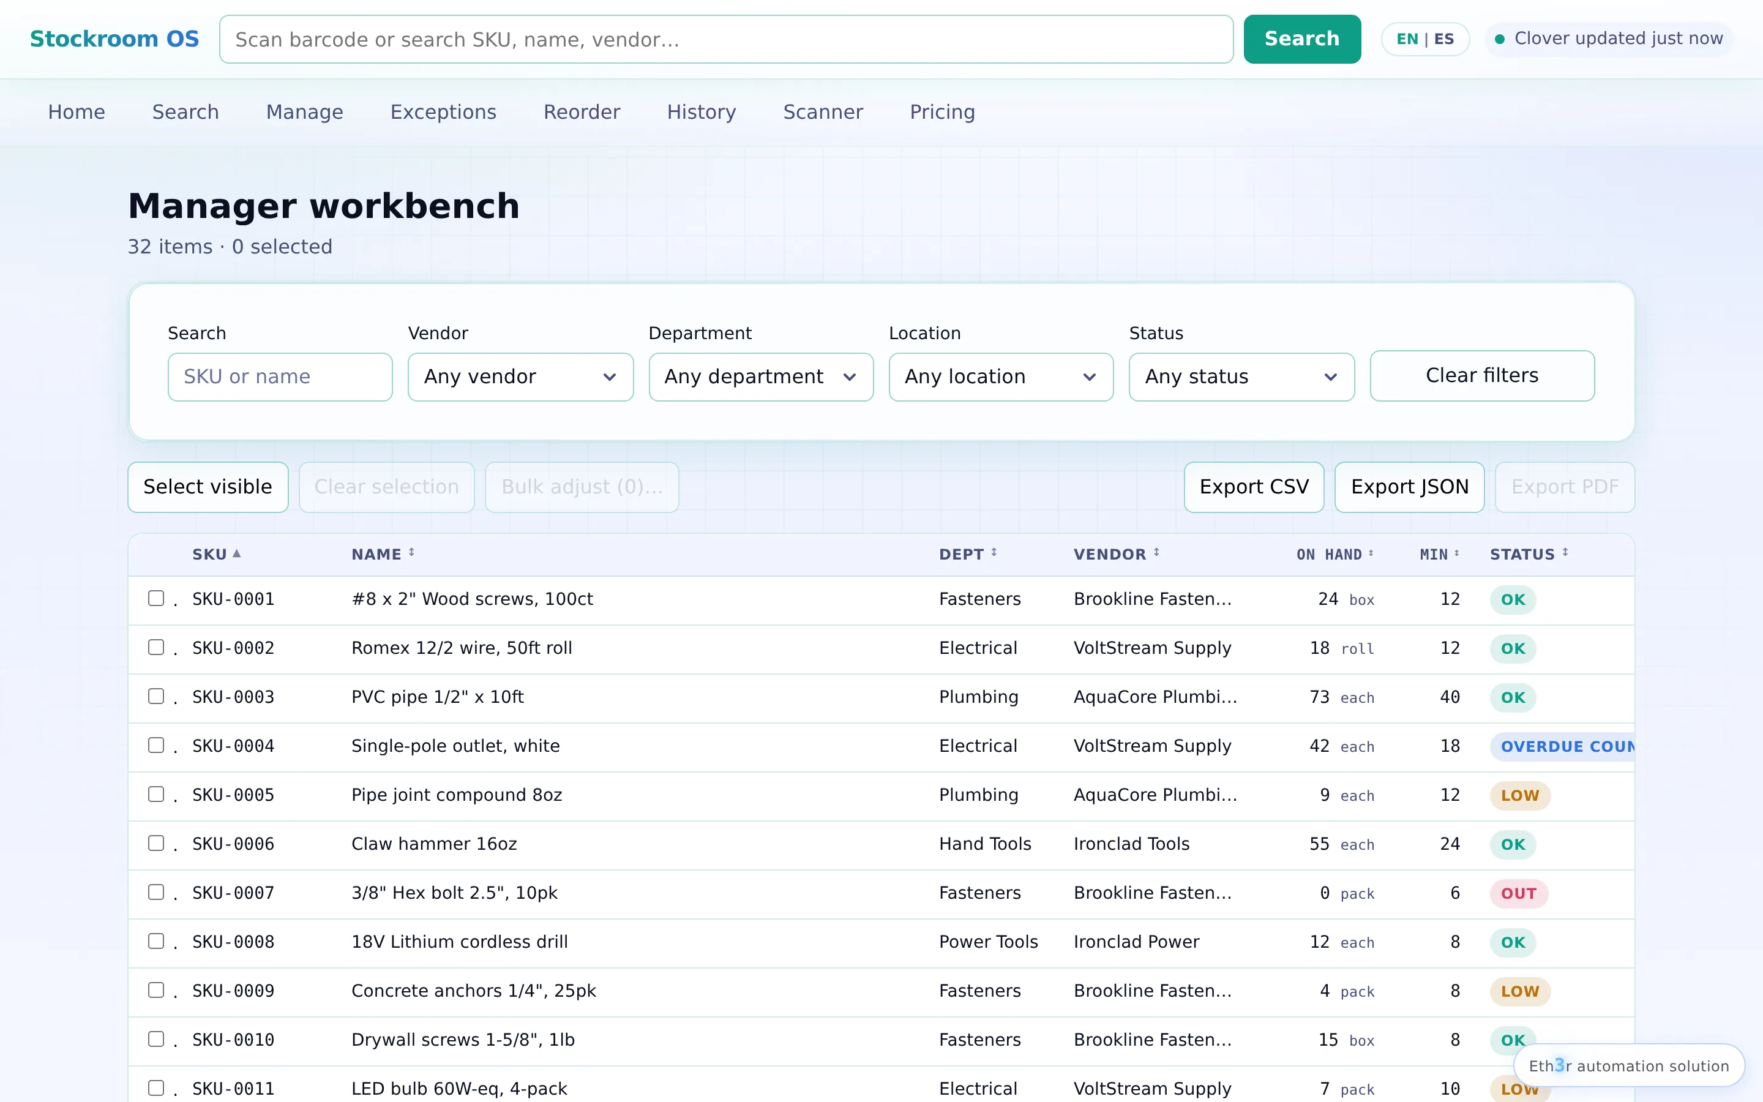
Task: Sort table by MIN column
Action: (x=1440, y=554)
